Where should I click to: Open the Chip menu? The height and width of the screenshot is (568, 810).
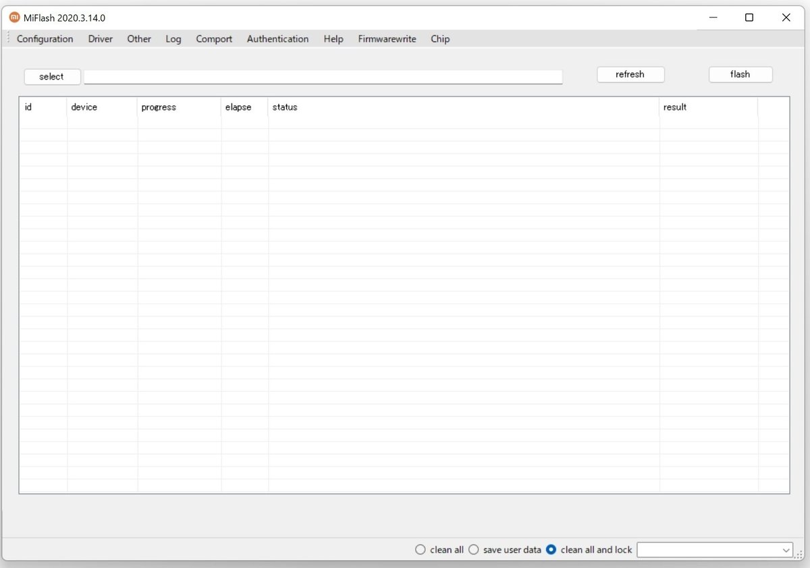[x=440, y=39]
